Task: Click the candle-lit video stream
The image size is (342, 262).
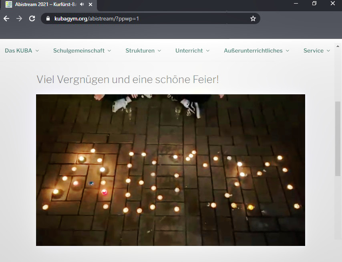Action: click(171, 170)
